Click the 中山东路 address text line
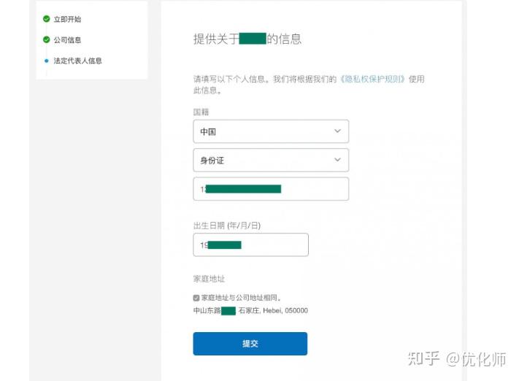The height and width of the screenshot is (381, 519). tap(250, 311)
